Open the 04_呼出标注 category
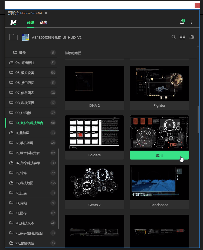This screenshot has width=203, height=250. pos(31,63)
